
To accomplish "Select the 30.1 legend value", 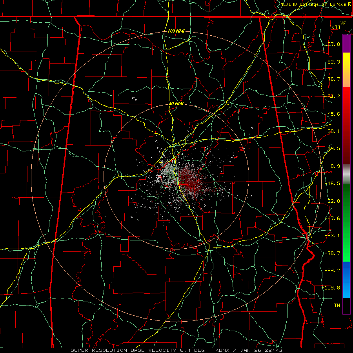I will point(334,131).
